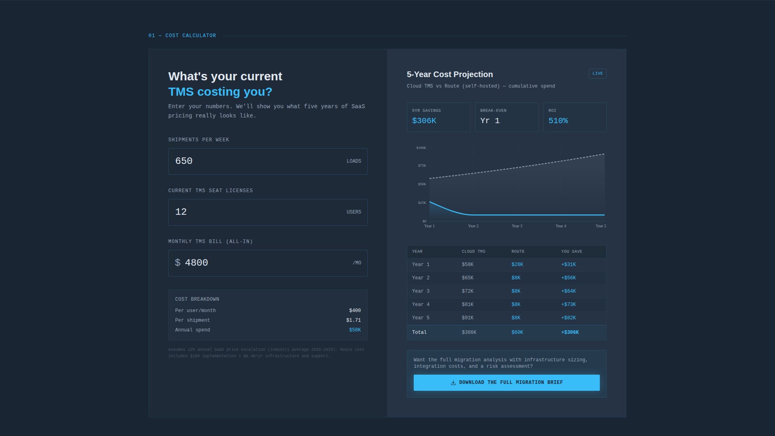This screenshot has width=775, height=436.
Task: Select the ROI 510% card
Action: point(575,117)
